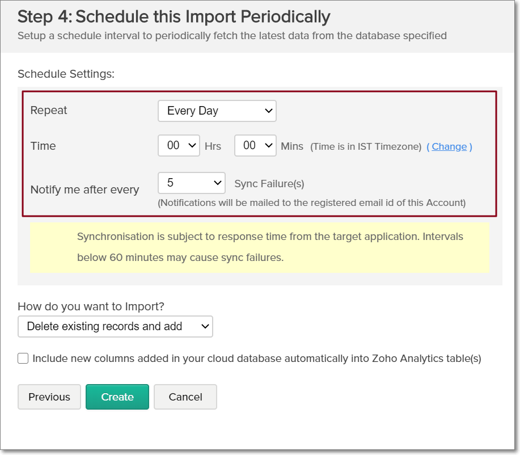Expand the Hrs time dropdown
This screenshot has width=520, height=455.
179,146
